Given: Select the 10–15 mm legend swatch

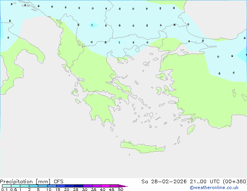Looking at the screenshot, I should tap(52, 186).
